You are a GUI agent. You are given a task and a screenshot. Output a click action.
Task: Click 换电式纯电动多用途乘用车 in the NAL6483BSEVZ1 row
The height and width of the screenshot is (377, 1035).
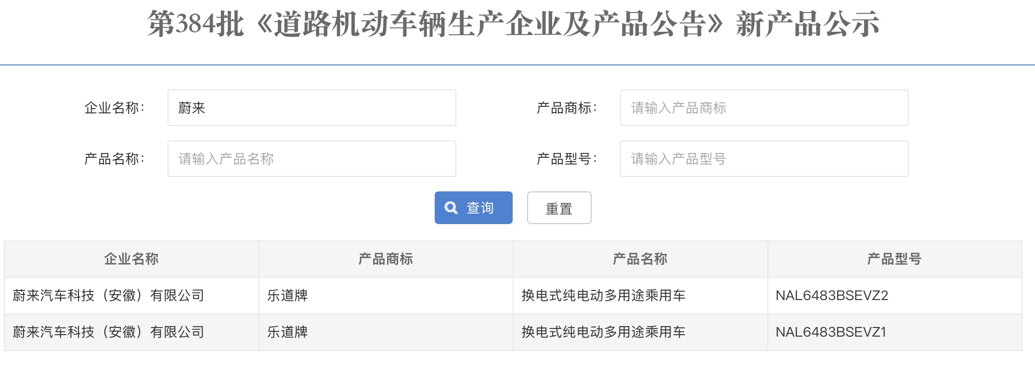(x=603, y=332)
